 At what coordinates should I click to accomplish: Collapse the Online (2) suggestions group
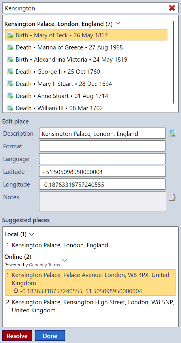click(x=65, y=260)
